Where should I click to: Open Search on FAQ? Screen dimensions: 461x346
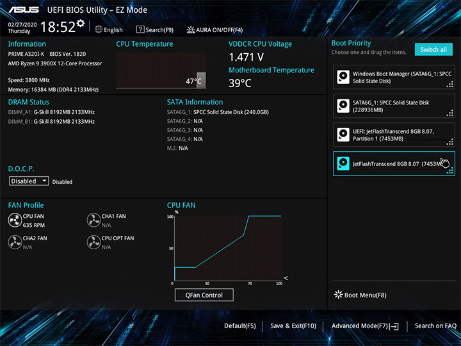coord(435,326)
